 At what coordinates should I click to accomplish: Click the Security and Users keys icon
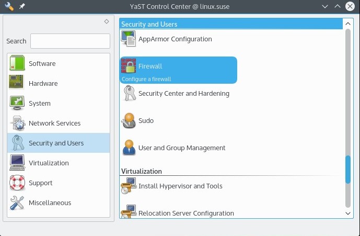18,143
